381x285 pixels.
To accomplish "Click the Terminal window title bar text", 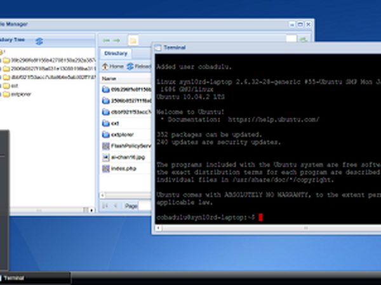I will (175, 47).
